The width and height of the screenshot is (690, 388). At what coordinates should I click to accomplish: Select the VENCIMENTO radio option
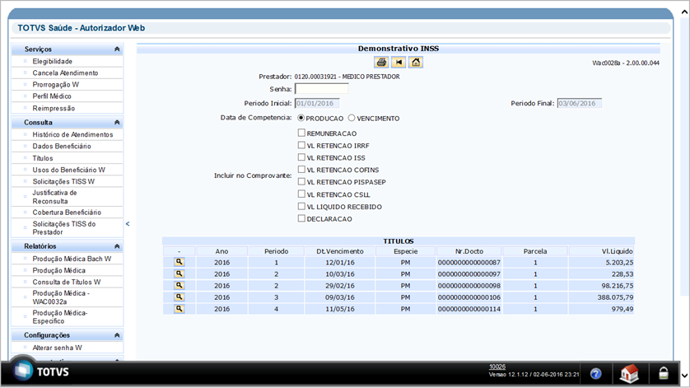(351, 118)
